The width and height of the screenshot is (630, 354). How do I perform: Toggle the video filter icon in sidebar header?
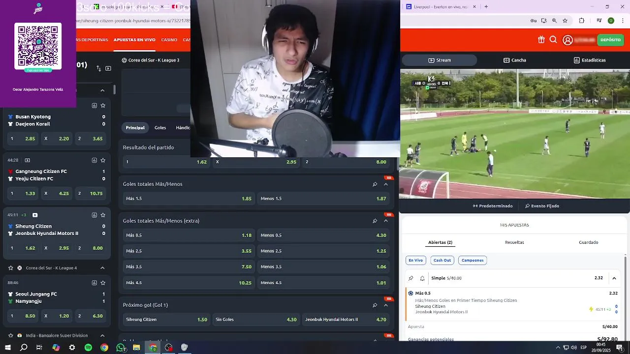pos(108,68)
